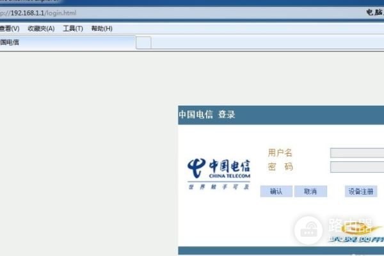The image size is (384, 256).
Task: Select the 中国电信 browser tab
Action: click(67, 42)
